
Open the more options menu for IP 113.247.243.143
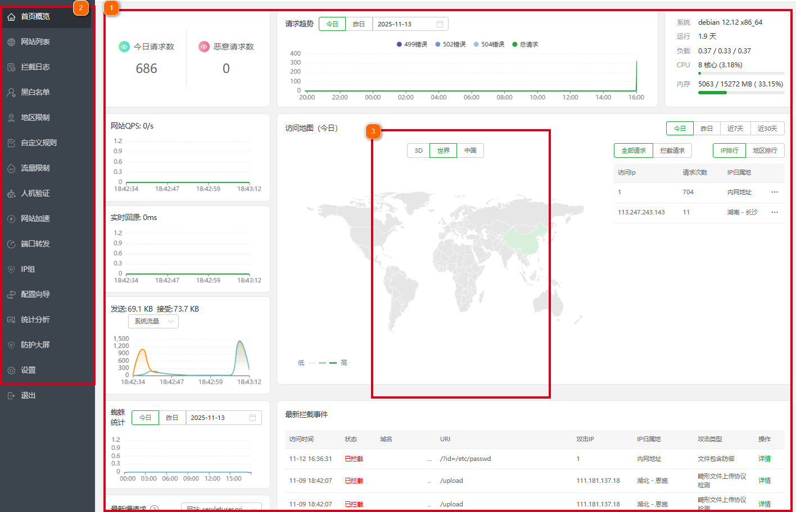pos(775,212)
